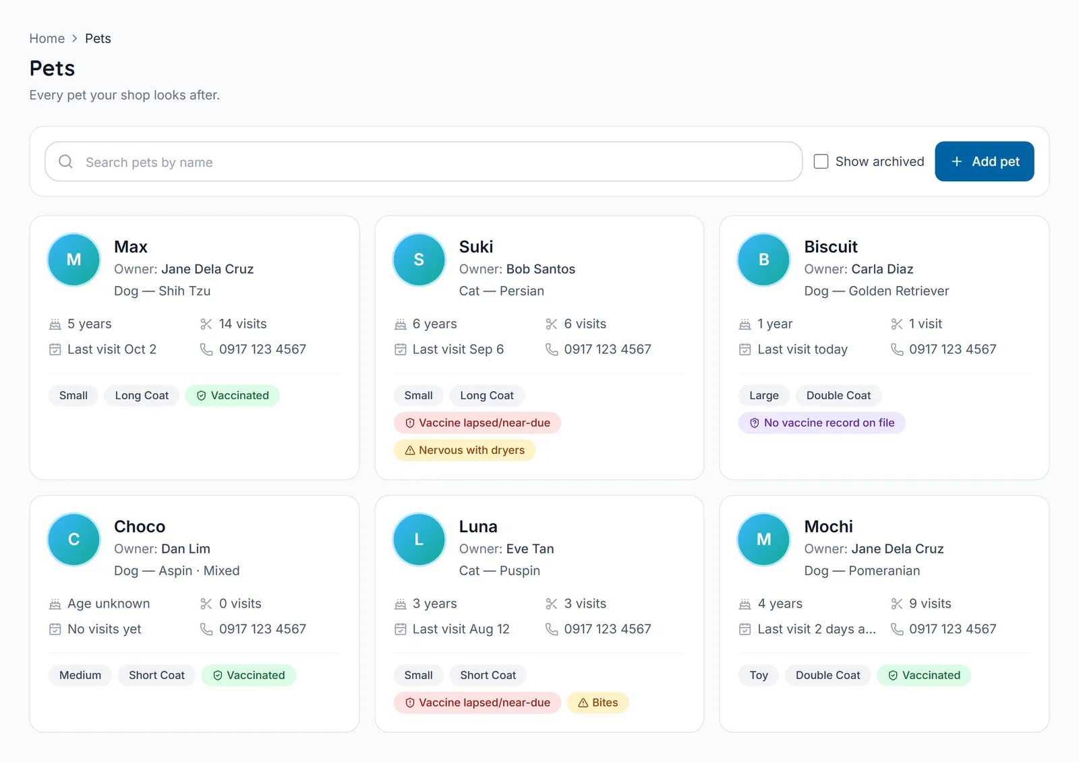Focus the Search pets by name field

424,162
